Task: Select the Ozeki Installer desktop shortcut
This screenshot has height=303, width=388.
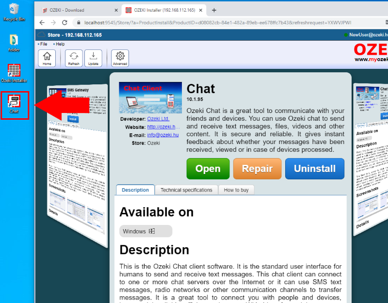Action: pyautogui.click(x=14, y=74)
